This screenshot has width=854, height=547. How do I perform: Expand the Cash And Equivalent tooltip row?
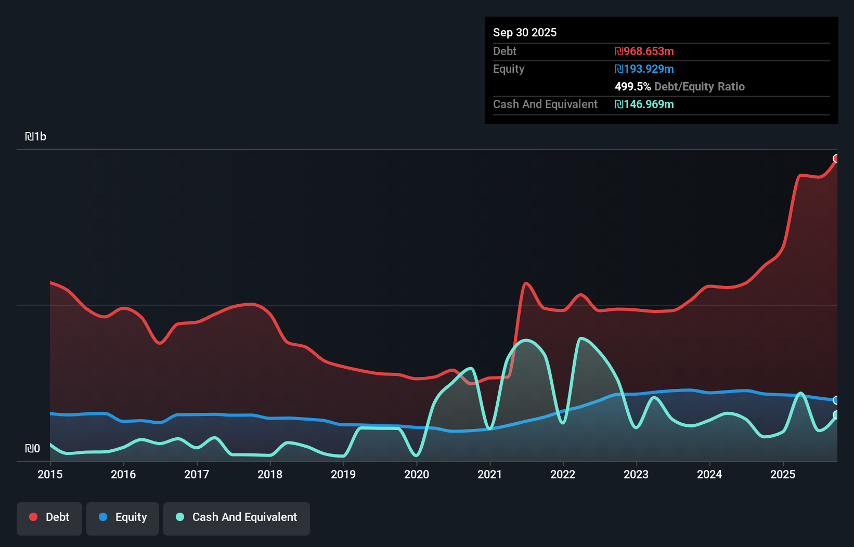point(545,104)
